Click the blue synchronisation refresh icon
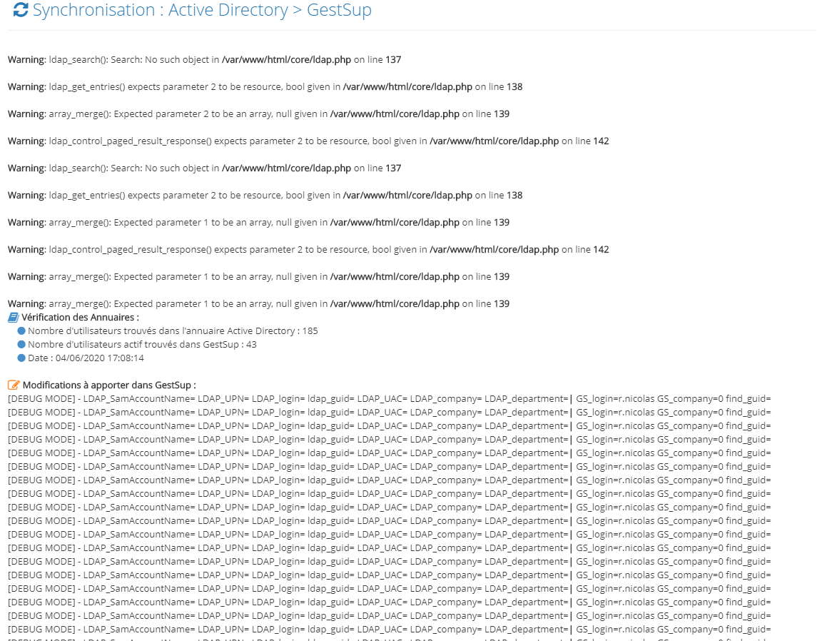 20,9
